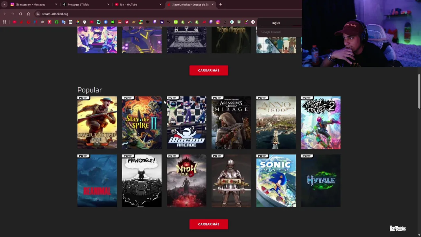Open the black stopwatch bookmark icon
421x237 pixels.
click(x=225, y=22)
